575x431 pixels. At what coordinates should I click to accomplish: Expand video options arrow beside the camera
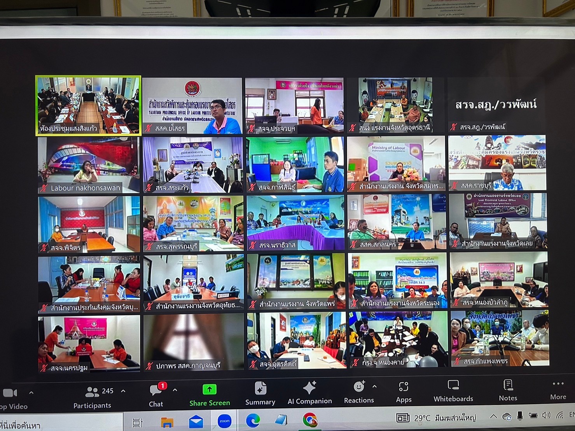point(31,393)
